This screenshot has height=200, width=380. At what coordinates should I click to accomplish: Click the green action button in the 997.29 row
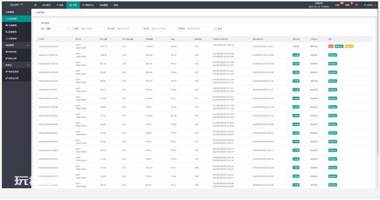332,63
